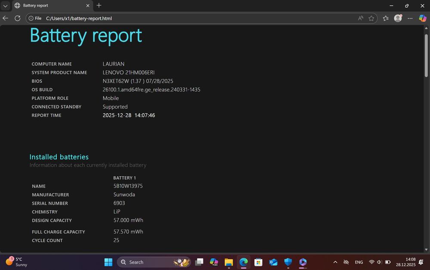Click the FULL CHARGE CAPACITY label
This screenshot has height=270, width=430.
tap(58, 232)
